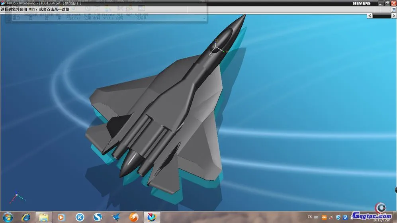The height and width of the screenshot is (223, 397).
Task: Click the left scroll arrow at top right
Action: click(x=370, y=16)
